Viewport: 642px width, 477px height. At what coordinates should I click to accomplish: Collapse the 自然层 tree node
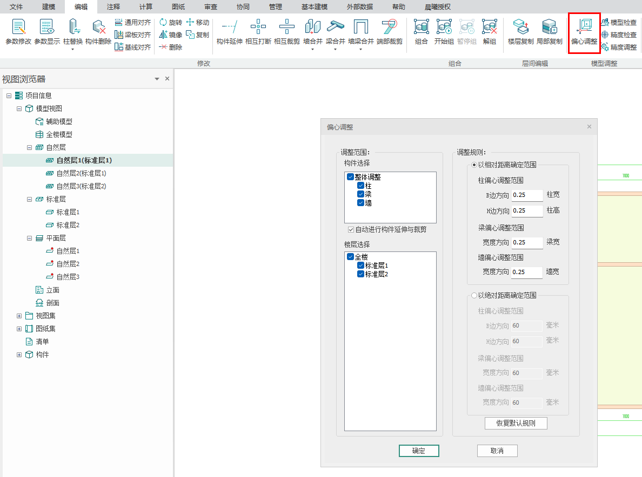tap(30, 147)
